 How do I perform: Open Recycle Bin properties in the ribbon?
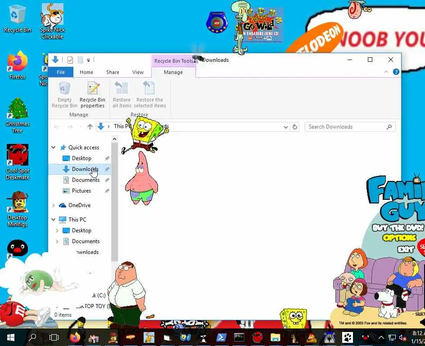(x=92, y=95)
